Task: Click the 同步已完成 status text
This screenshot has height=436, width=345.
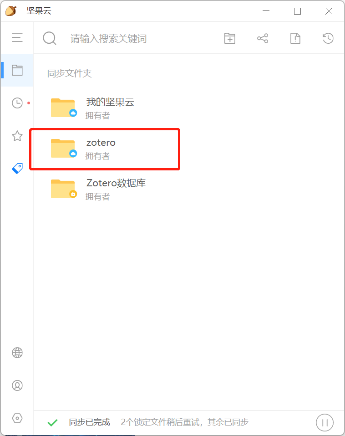Action: [x=90, y=422]
